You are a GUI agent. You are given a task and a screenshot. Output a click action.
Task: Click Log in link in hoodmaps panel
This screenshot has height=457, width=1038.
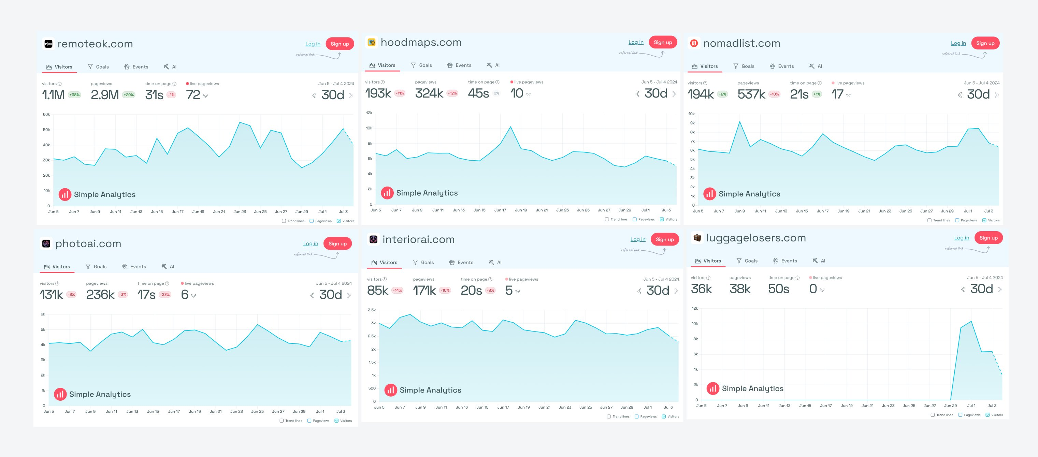point(636,42)
